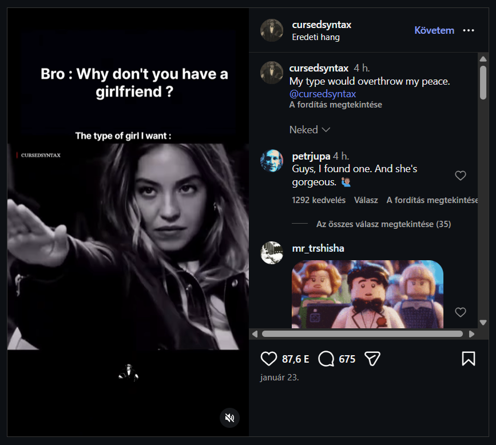Viewport: 496px width, 445px height.
Task: Expand the Neked comment sorting dropdown
Action: coord(310,130)
